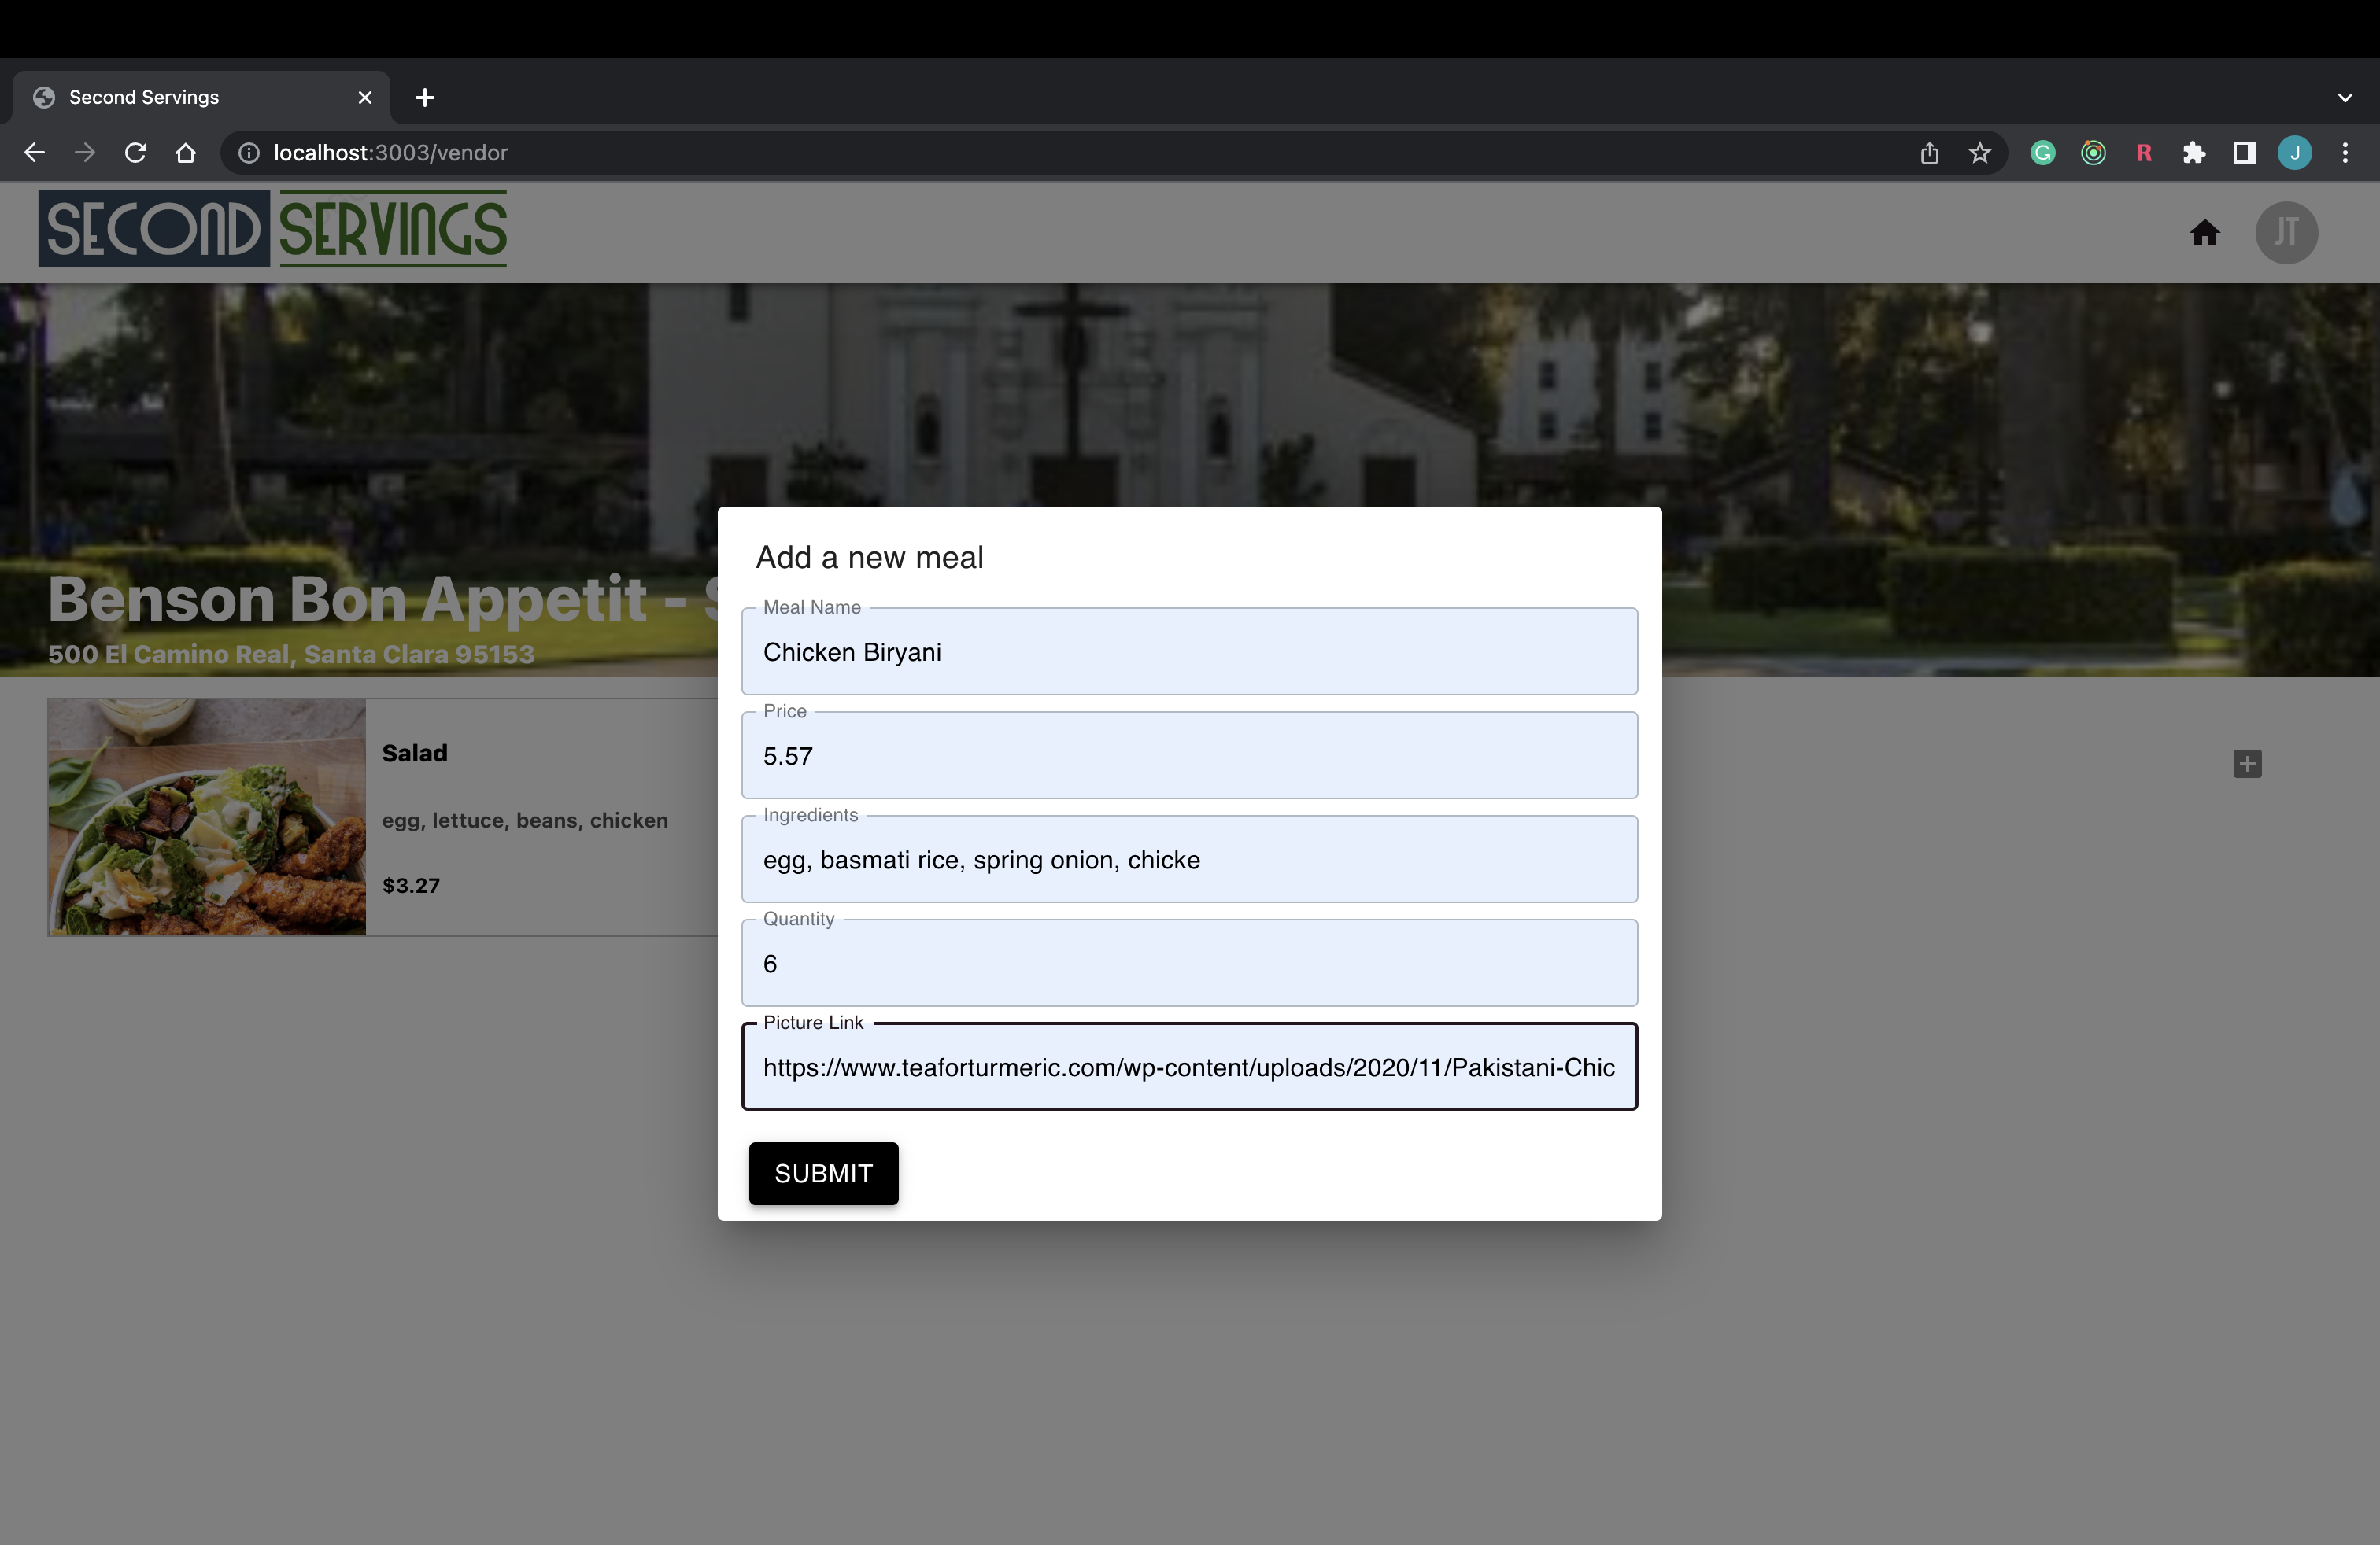Open the browser extensions puzzle icon

click(2193, 153)
